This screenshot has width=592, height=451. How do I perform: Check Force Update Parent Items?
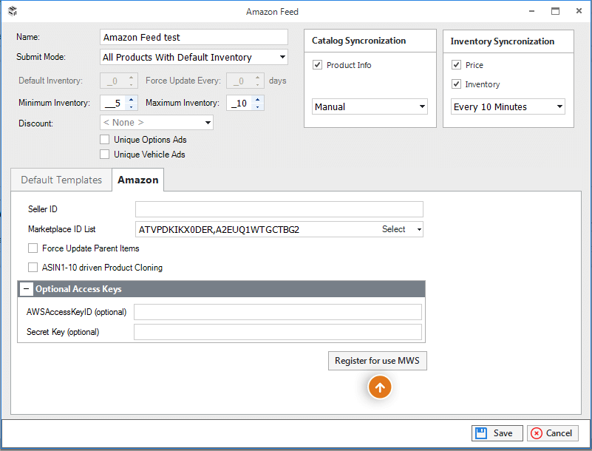tap(33, 248)
